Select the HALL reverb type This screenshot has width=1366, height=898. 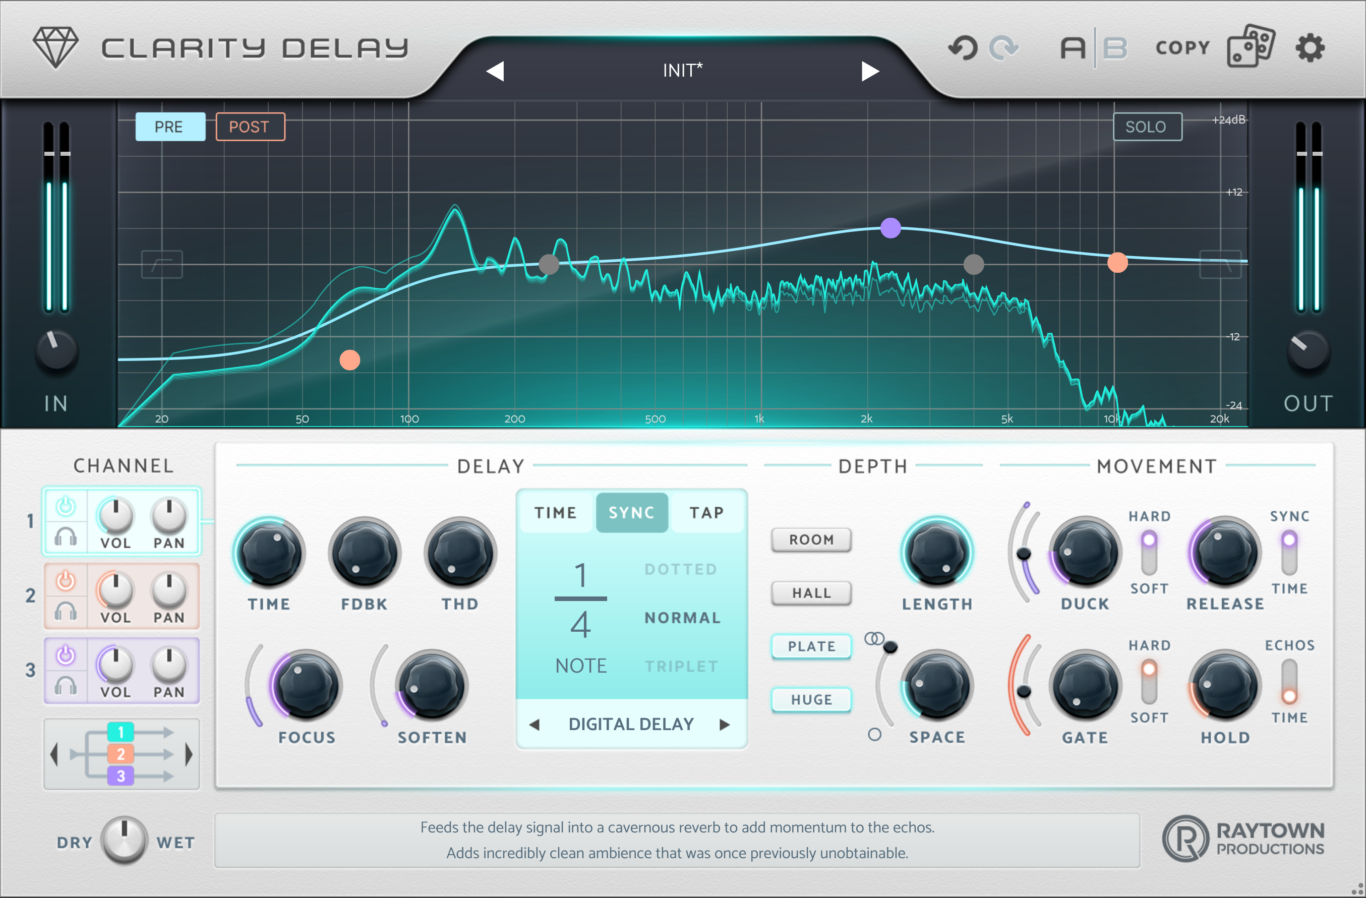pyautogui.click(x=811, y=593)
